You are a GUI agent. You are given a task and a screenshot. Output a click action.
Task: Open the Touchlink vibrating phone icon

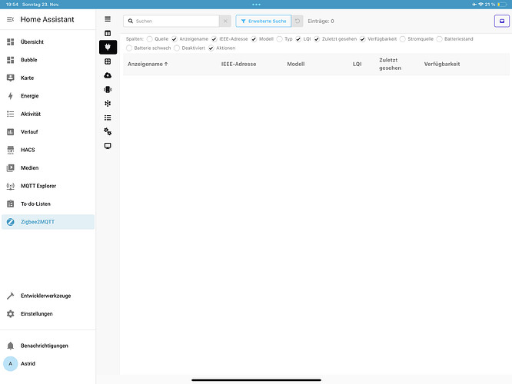(108, 89)
